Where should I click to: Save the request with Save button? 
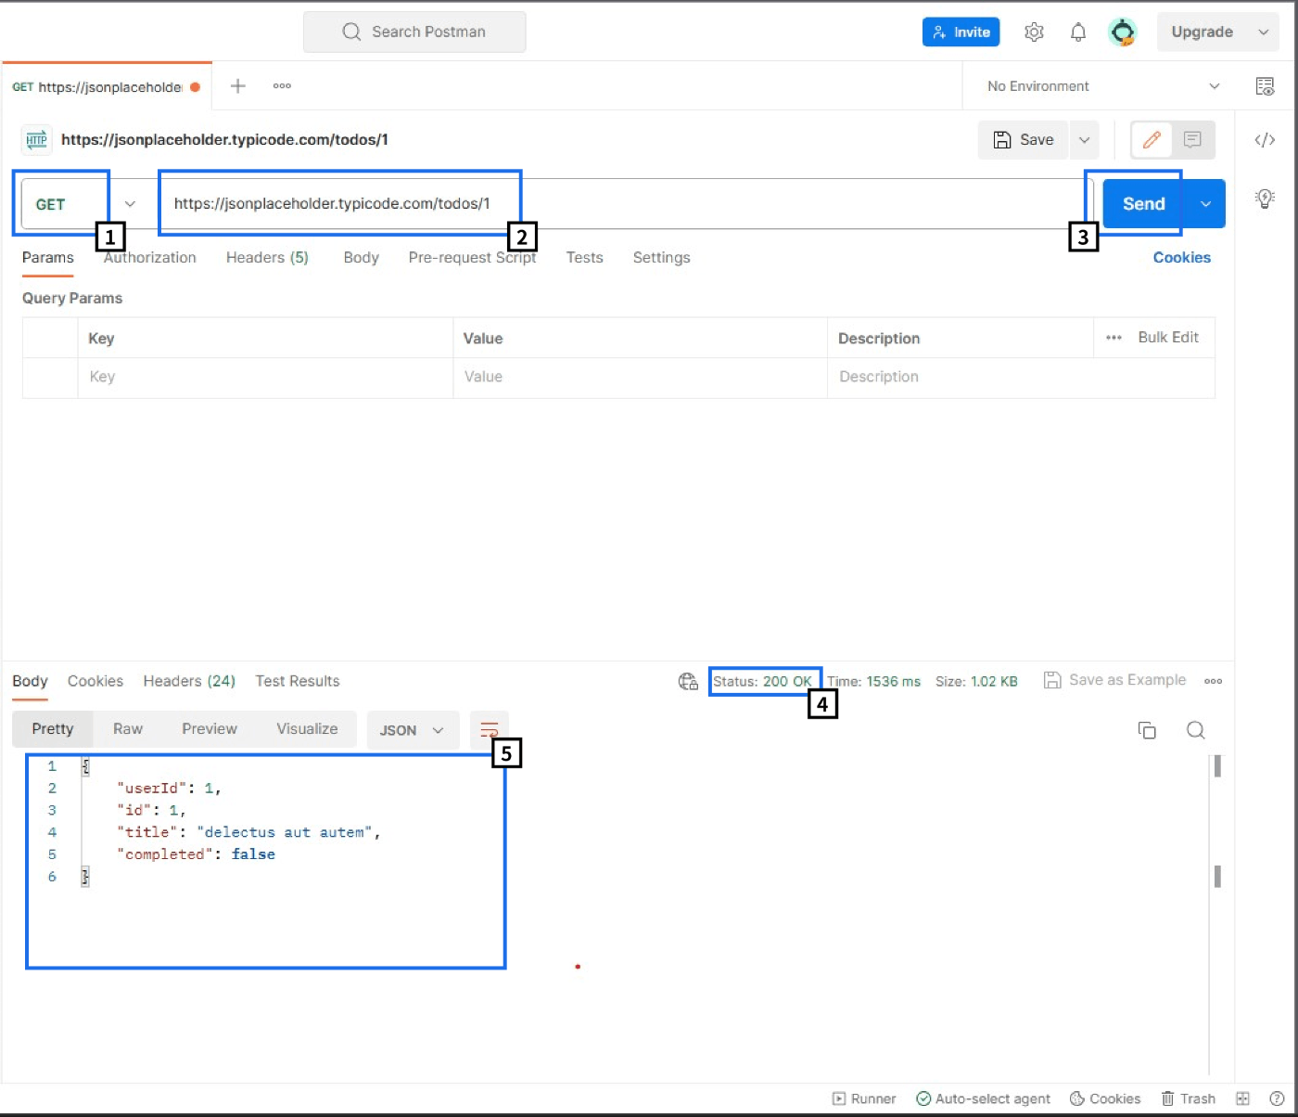(1024, 140)
